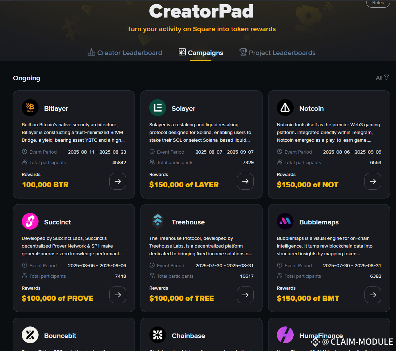Open Bubblemaps campaign via arrow button

click(x=373, y=295)
